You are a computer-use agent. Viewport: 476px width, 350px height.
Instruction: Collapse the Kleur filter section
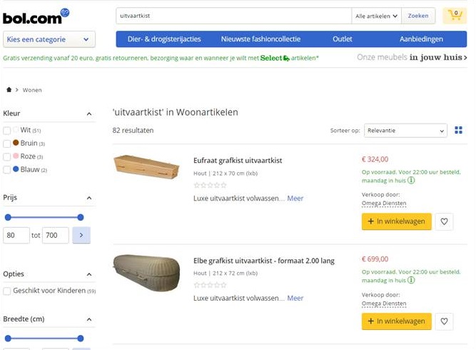[89, 114]
